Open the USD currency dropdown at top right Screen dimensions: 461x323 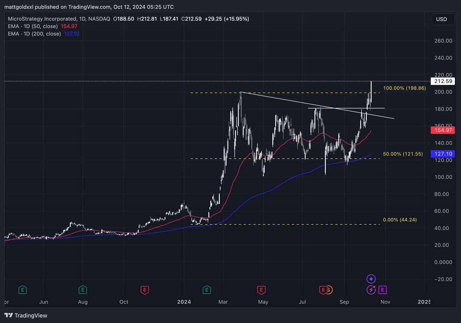coord(443,19)
